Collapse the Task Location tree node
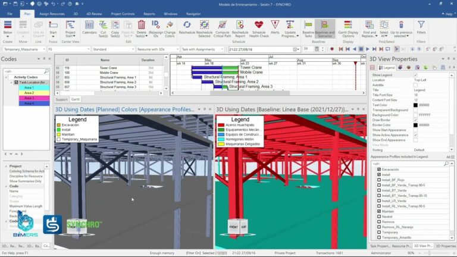Viewport: 457px width, 257px height. pos(11,83)
